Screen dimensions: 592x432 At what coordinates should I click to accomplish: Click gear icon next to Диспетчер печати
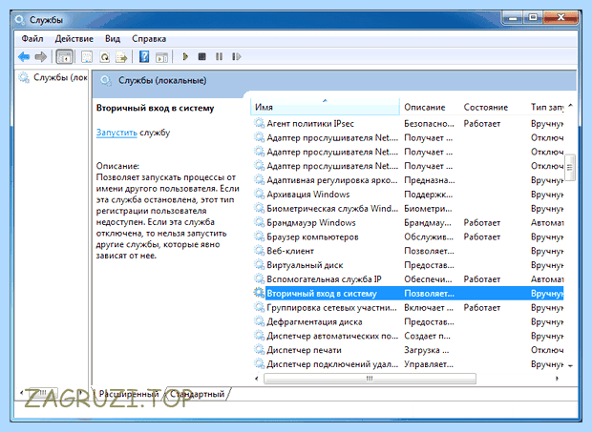[x=259, y=350]
